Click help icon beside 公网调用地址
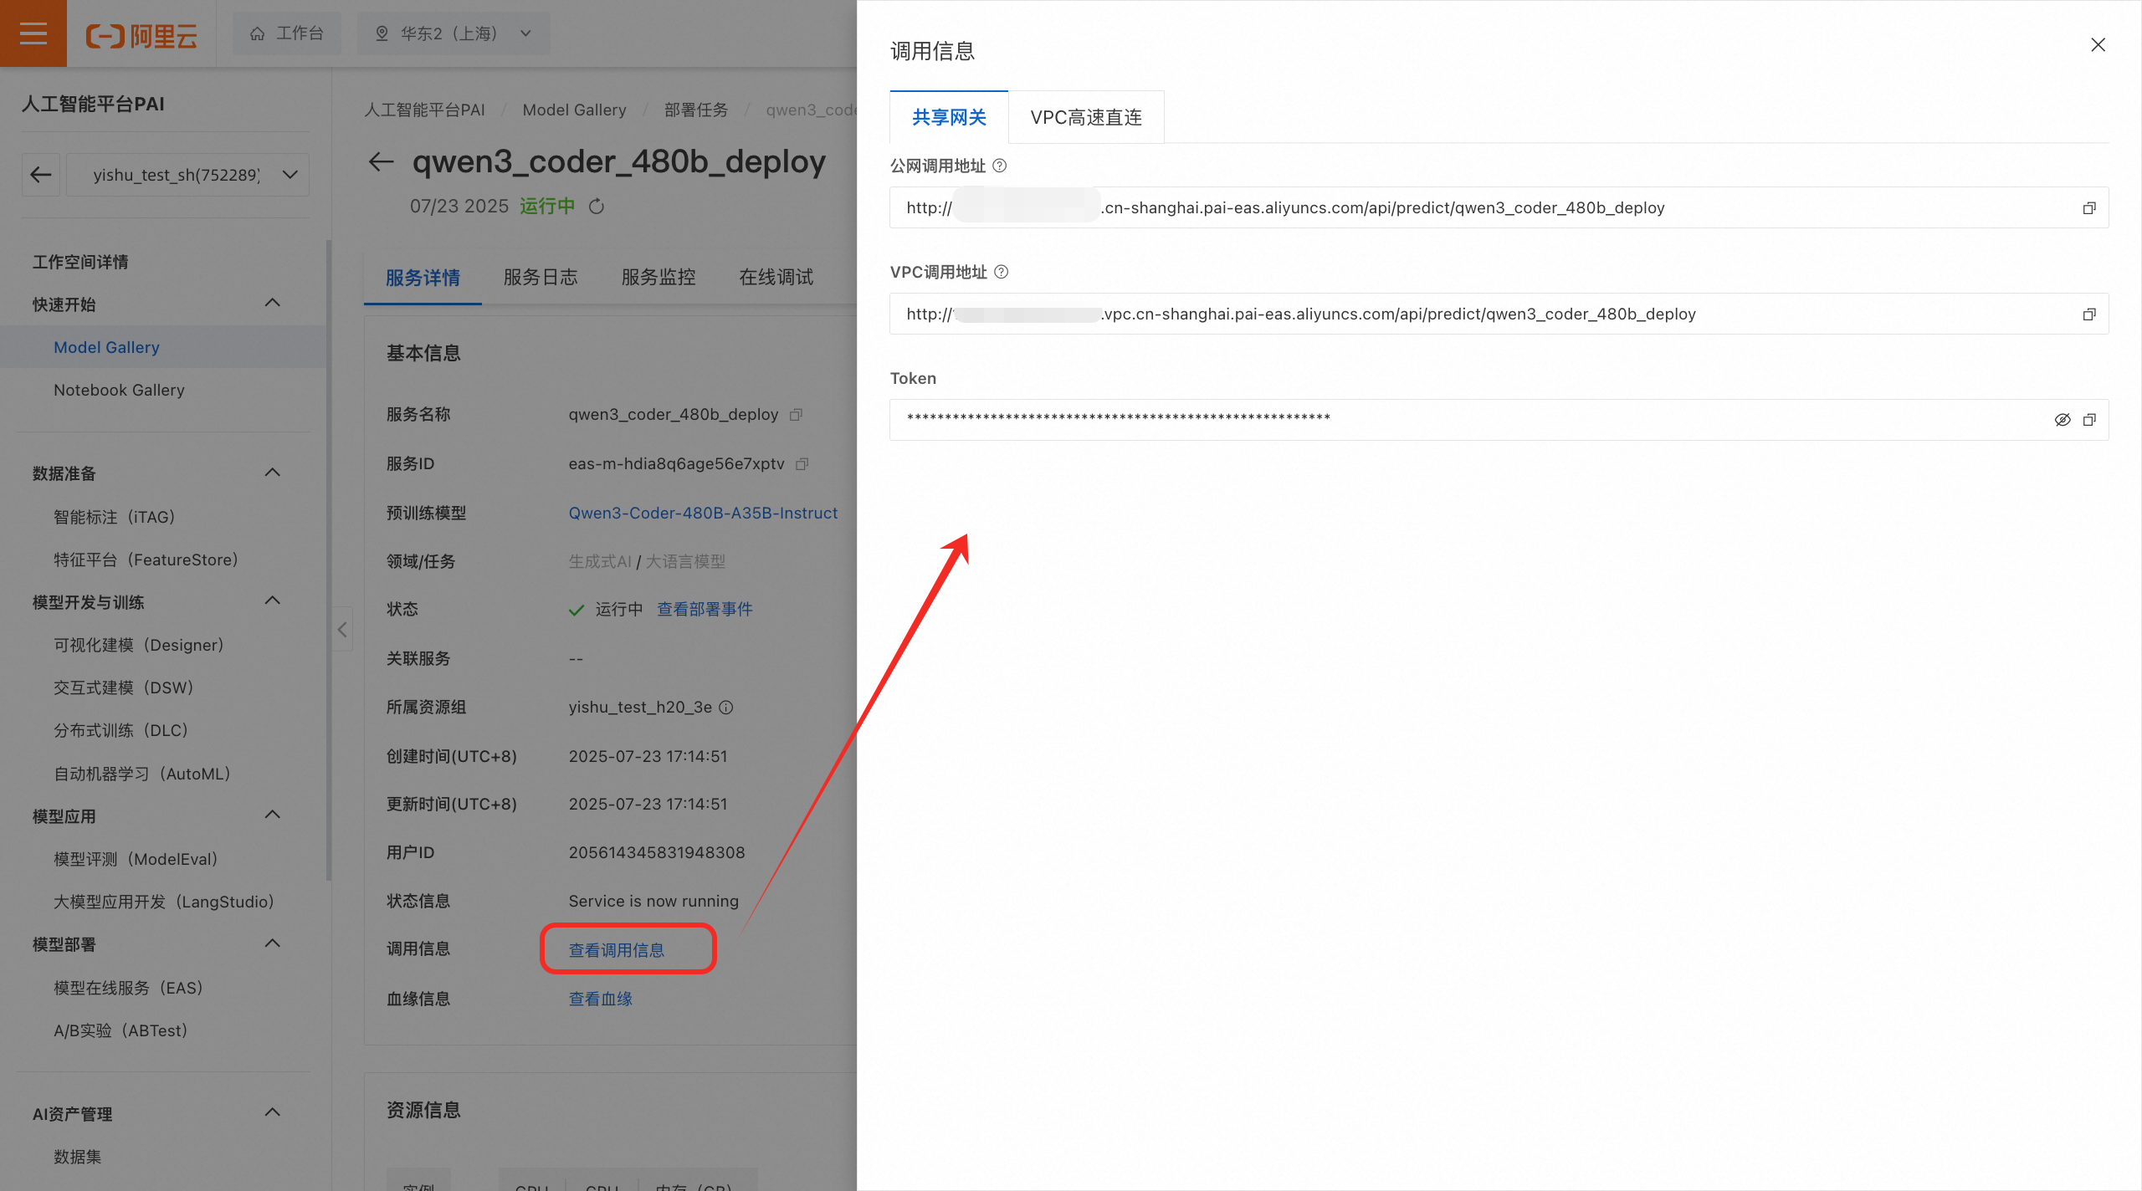The image size is (2142, 1191). [x=999, y=166]
